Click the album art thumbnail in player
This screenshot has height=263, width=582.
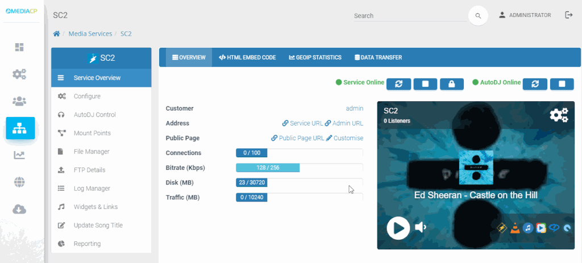[476, 168]
